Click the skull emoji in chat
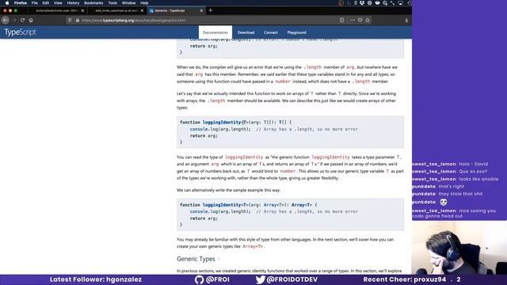The height and width of the screenshot is (285, 507). point(444,202)
